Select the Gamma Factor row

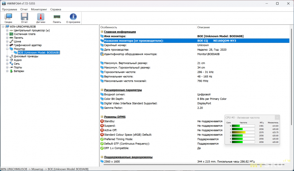(x=195, y=108)
